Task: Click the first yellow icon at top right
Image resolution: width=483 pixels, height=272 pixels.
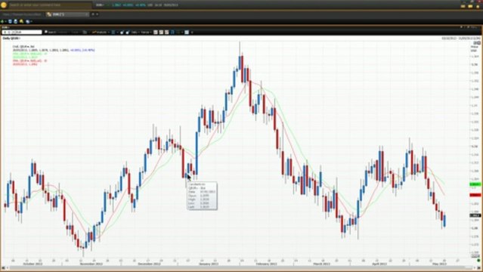Action: (463, 6)
